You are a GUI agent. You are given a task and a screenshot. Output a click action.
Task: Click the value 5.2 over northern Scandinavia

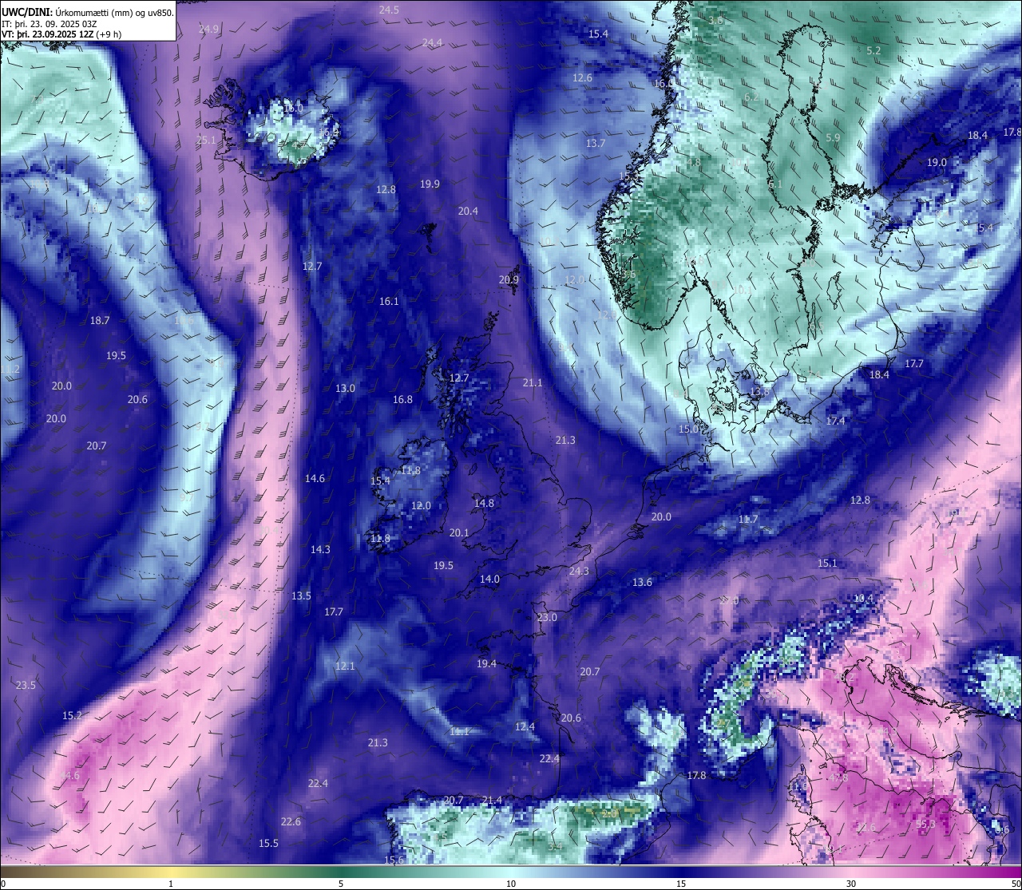pos(873,50)
